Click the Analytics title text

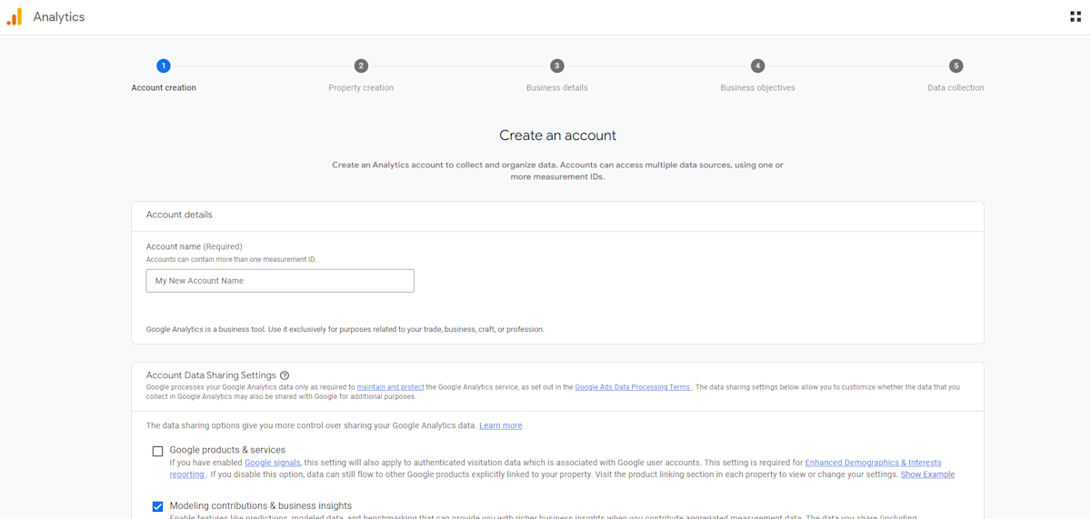click(x=59, y=17)
